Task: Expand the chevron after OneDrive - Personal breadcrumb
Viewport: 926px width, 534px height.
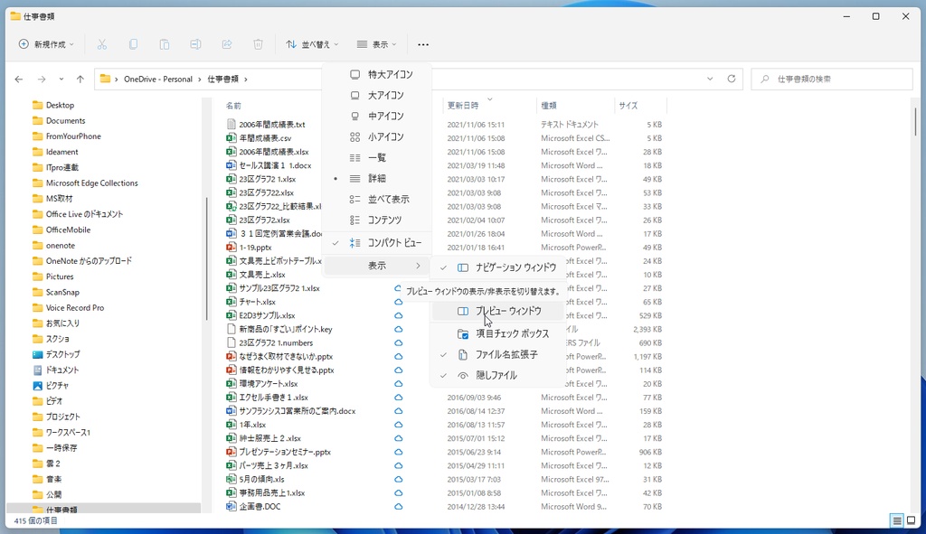Action: tap(200, 80)
